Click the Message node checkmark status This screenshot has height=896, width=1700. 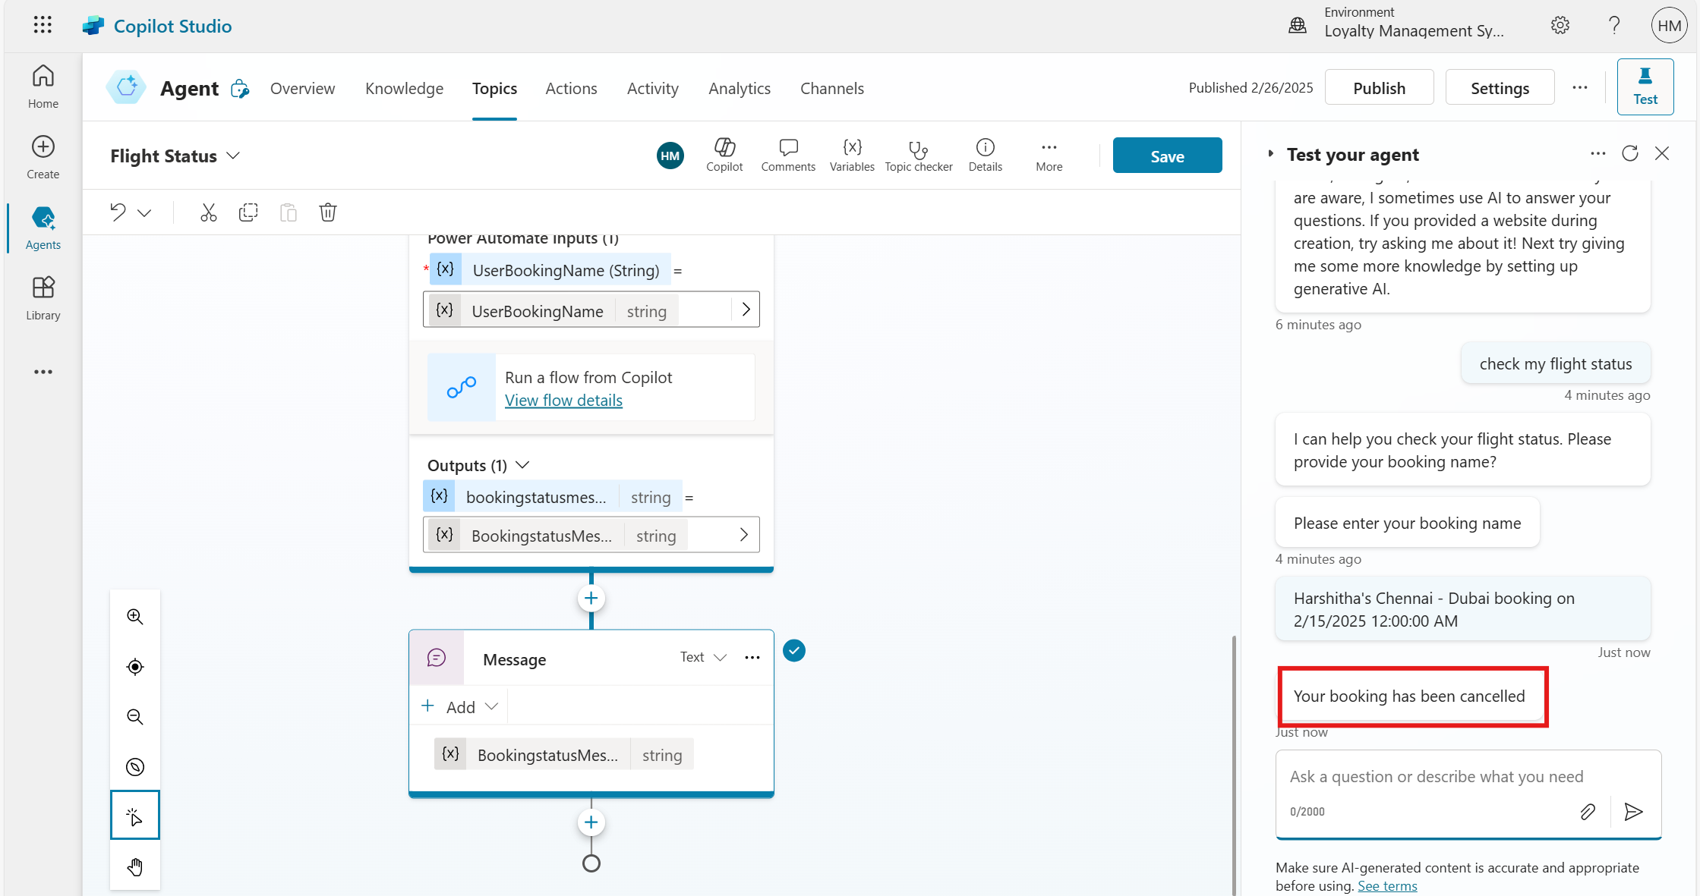794,651
